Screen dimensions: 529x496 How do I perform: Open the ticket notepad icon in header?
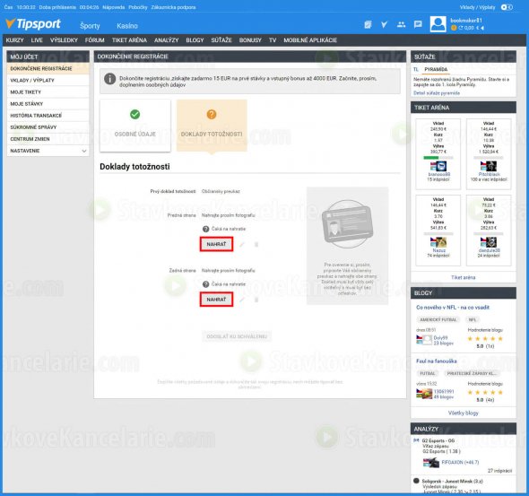pos(368,24)
